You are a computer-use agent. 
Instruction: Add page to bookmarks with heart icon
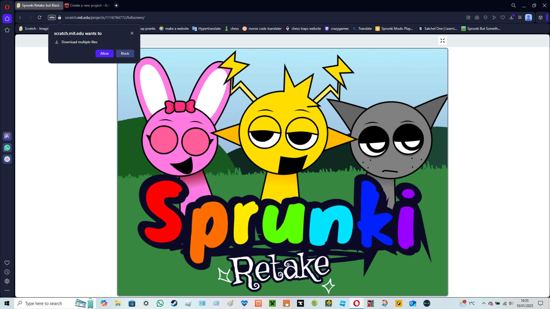[503, 17]
